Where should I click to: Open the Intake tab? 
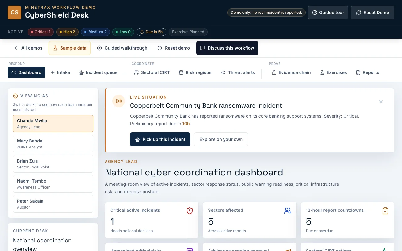[60, 72]
